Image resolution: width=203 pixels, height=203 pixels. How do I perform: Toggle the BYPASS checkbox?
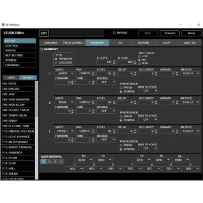pyautogui.click(x=114, y=33)
